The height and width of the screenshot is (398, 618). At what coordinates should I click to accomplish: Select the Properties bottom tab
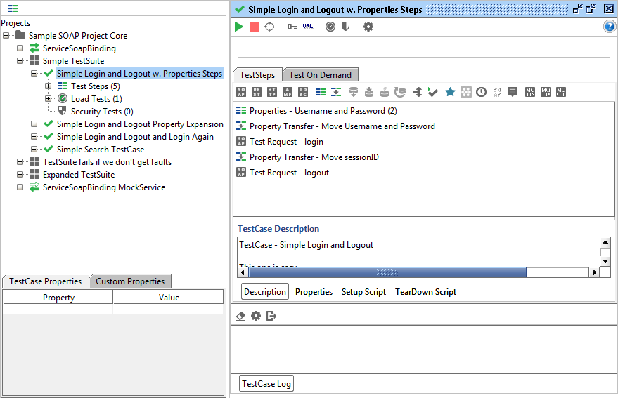pos(314,292)
